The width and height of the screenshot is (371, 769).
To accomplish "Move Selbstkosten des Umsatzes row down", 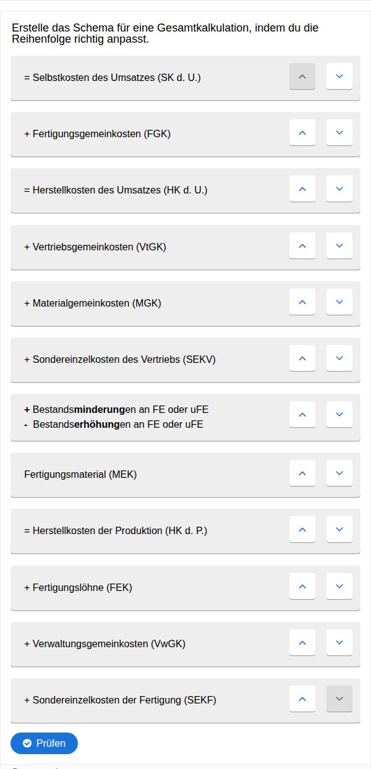I will pyautogui.click(x=339, y=77).
